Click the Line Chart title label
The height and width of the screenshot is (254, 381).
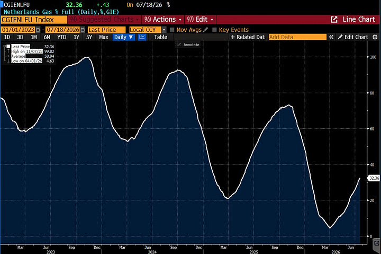click(359, 20)
